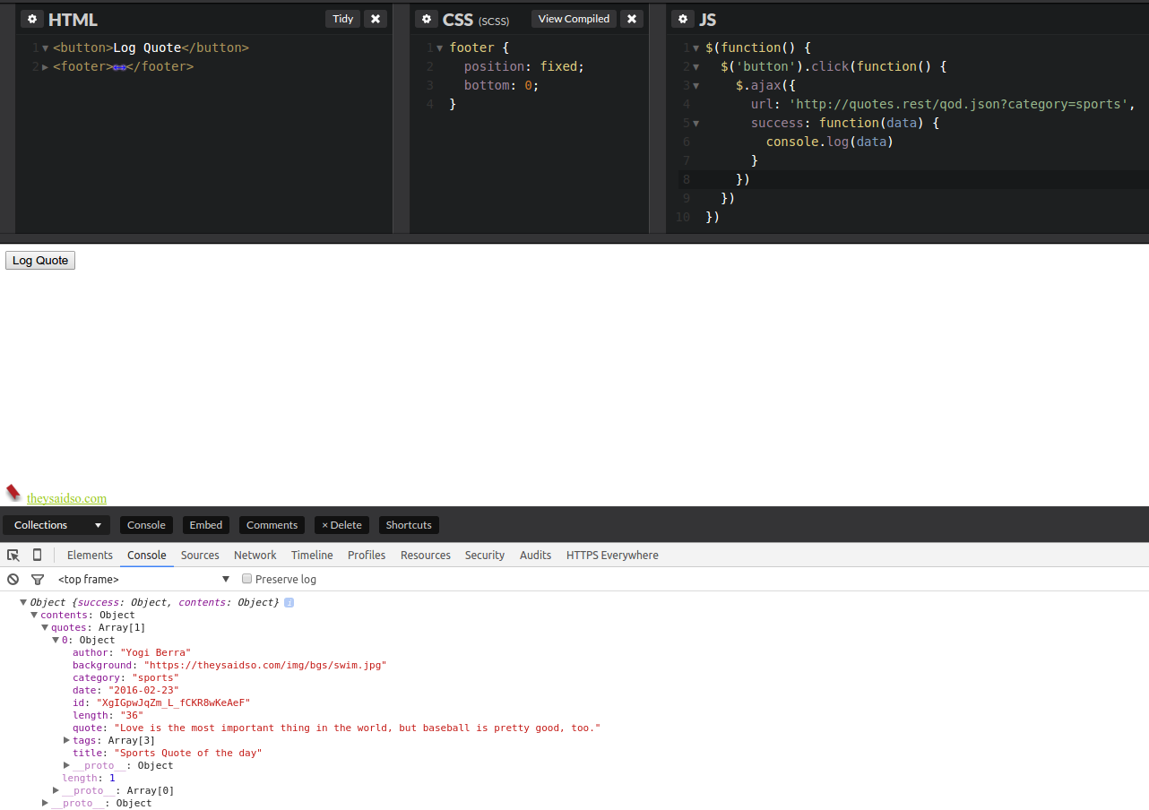Screen dimensions: 1149x810
Task: Expand the tags Array[3] node
Action: pos(67,740)
